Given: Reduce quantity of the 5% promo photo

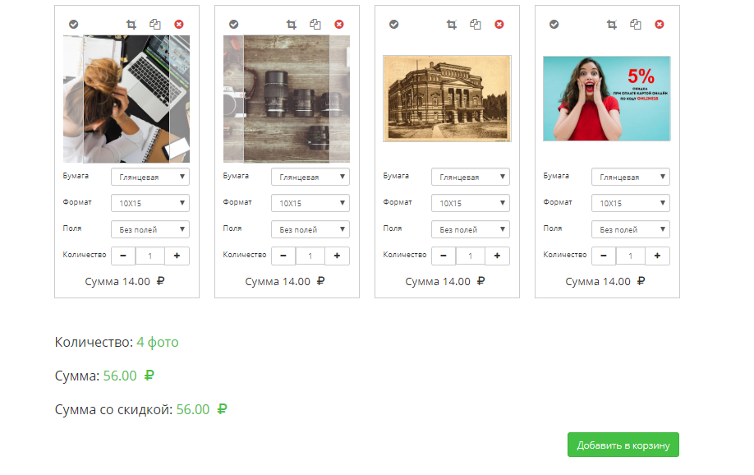Looking at the screenshot, I should pos(604,256).
